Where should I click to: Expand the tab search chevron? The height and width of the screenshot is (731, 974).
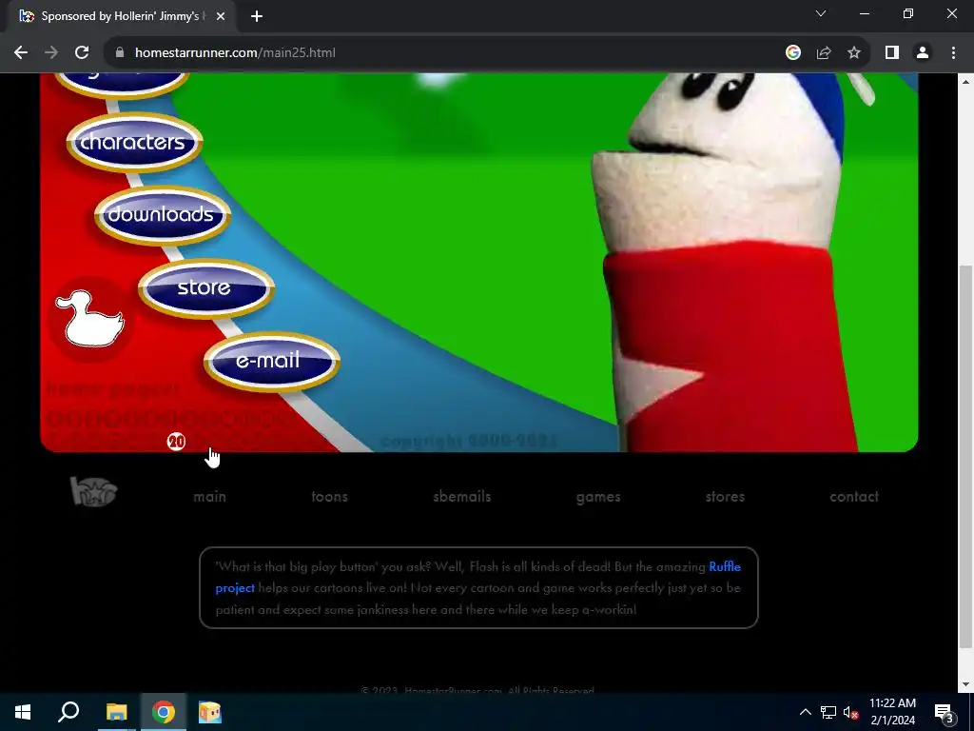(x=821, y=13)
